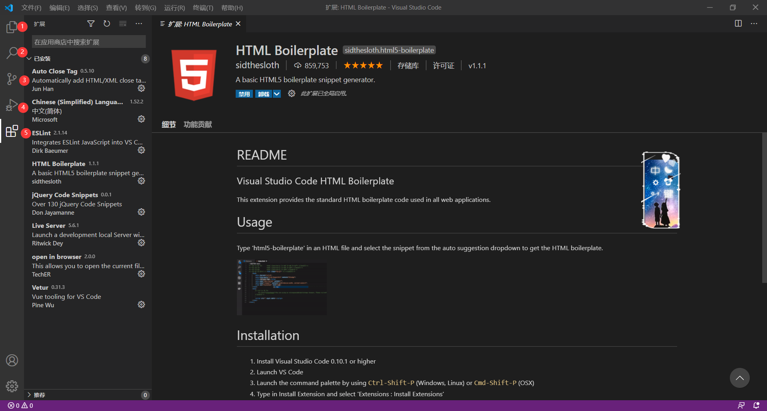Viewport: 767px width, 411px height.
Task: Open the uninstall dropdown arrow
Action: point(277,94)
